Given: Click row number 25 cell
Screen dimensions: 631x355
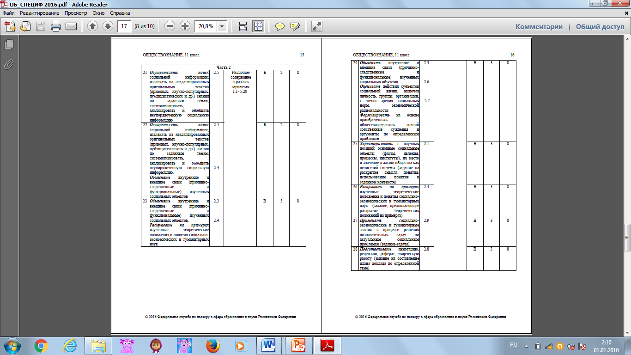Looking at the screenshot, I should [x=356, y=162].
